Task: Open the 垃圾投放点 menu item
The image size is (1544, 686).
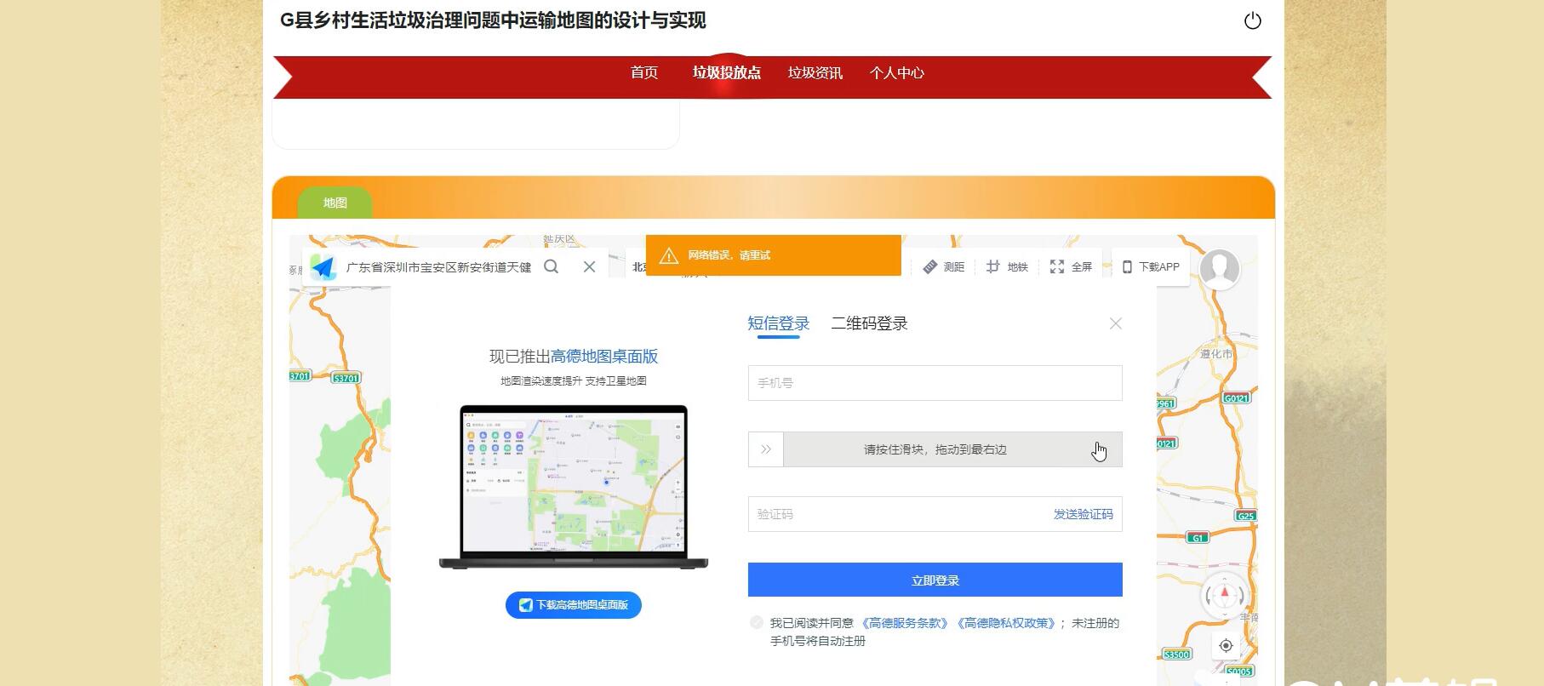Action: [x=726, y=72]
